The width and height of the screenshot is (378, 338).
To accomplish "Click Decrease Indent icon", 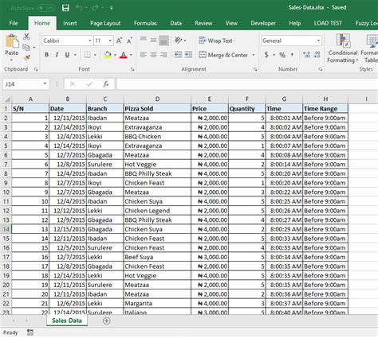I will tap(178, 55).
